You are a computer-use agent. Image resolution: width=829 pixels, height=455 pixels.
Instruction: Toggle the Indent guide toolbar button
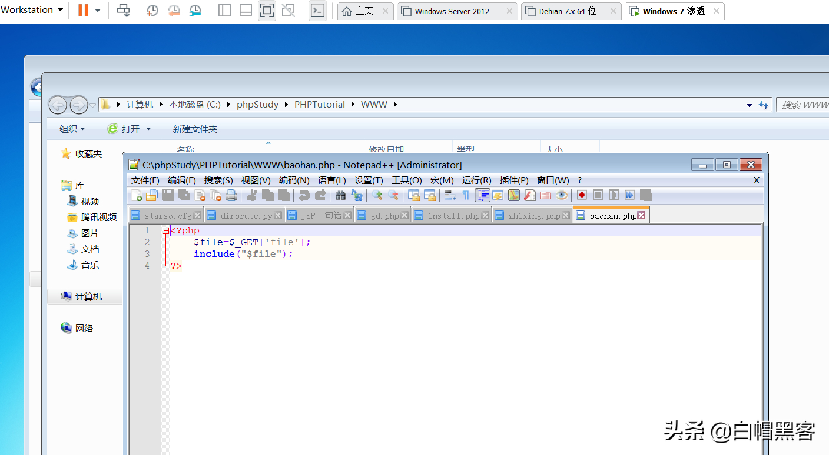pyautogui.click(x=482, y=195)
